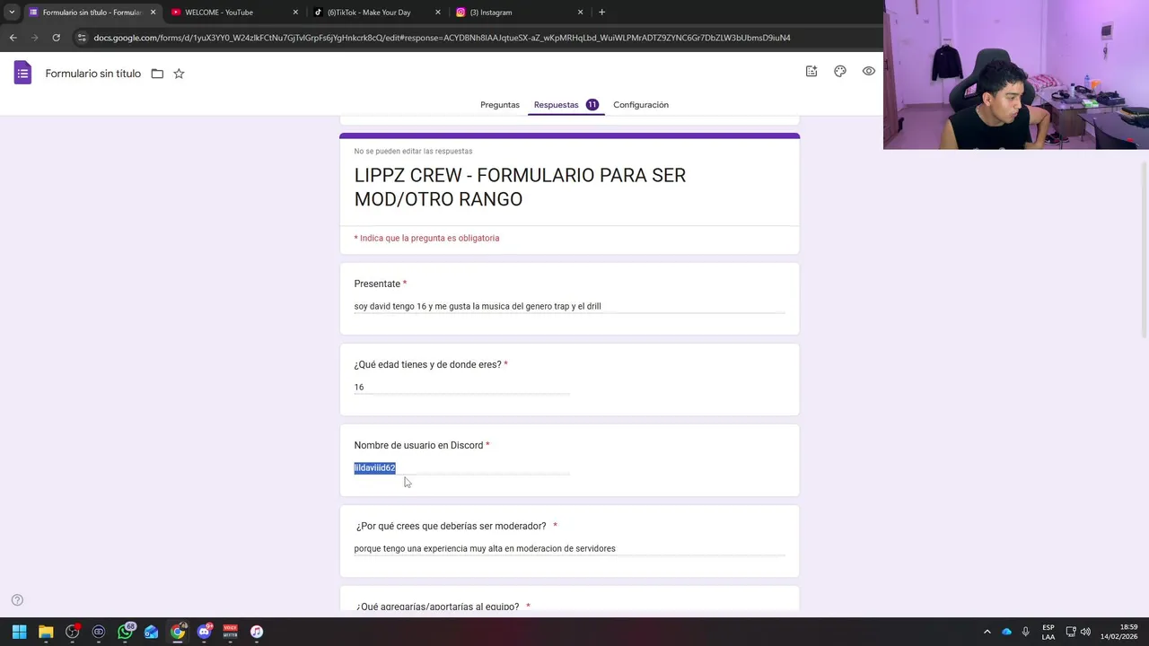The image size is (1149, 646).
Task: Open the customize theme palette icon
Action: pos(840,71)
